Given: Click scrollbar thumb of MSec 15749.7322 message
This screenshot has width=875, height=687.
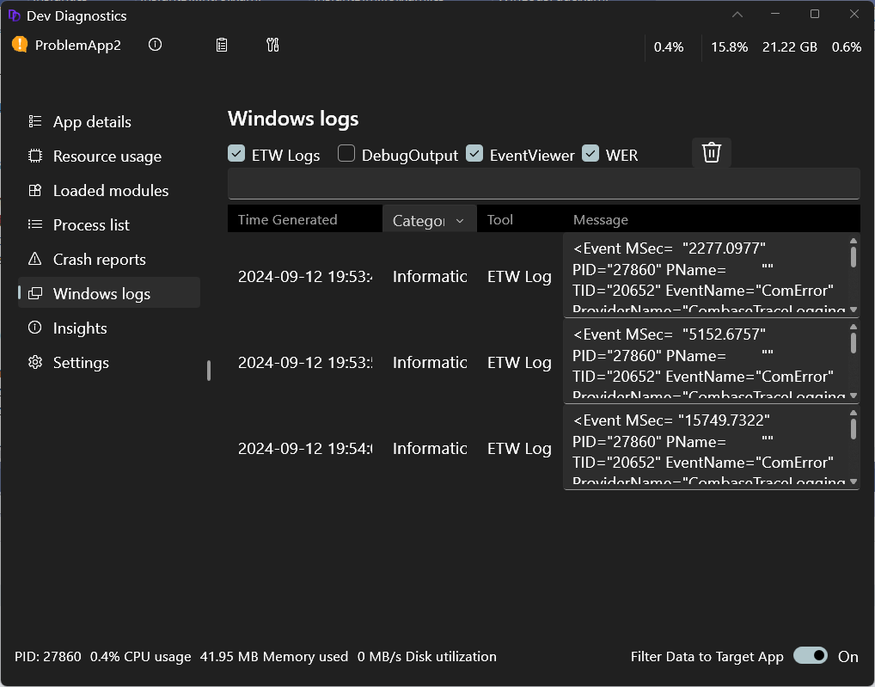Looking at the screenshot, I should click(x=854, y=429).
